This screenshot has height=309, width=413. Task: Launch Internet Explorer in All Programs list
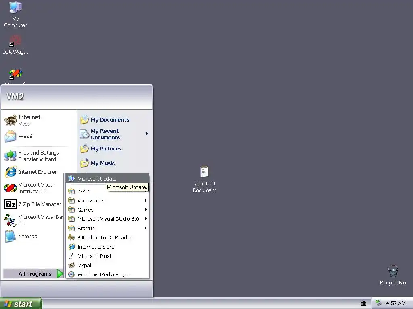coord(107,247)
